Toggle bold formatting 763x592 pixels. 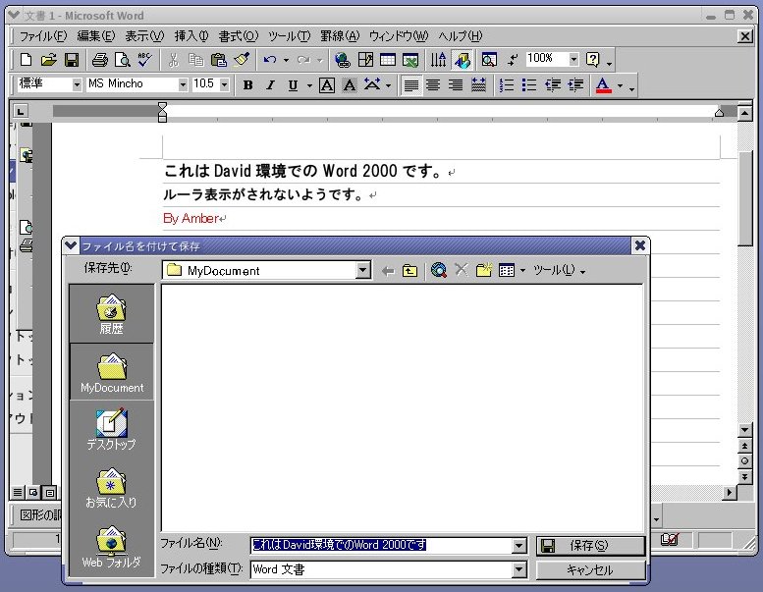click(x=247, y=85)
